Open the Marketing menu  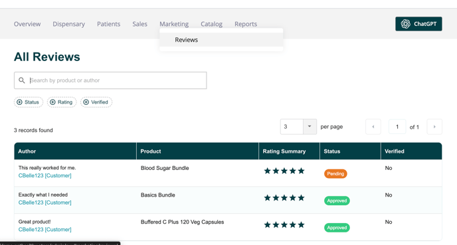[174, 24]
